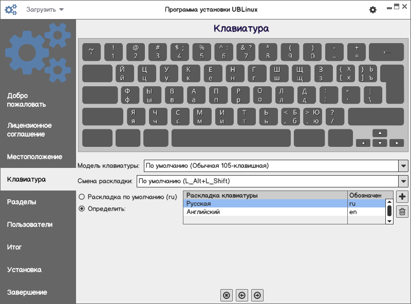Select the 'Определить' radio button

(82, 208)
